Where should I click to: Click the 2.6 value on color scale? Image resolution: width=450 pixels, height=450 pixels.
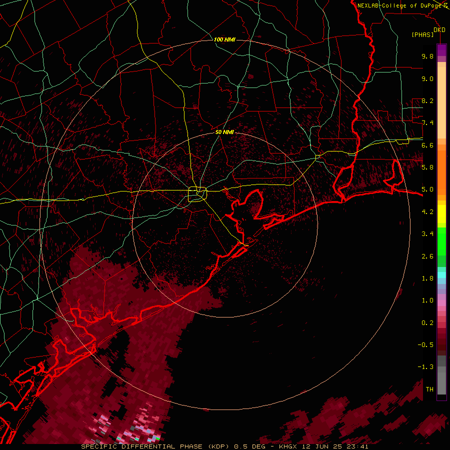427,256
